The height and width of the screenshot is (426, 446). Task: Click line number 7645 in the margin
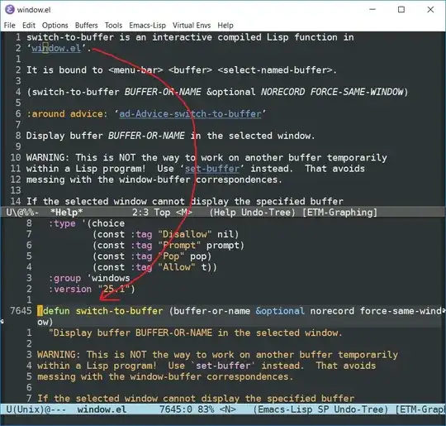click(21, 311)
